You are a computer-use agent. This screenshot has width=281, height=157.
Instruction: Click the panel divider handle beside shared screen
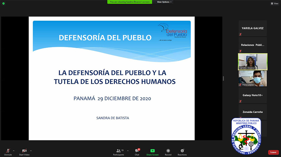(x=223, y=78)
